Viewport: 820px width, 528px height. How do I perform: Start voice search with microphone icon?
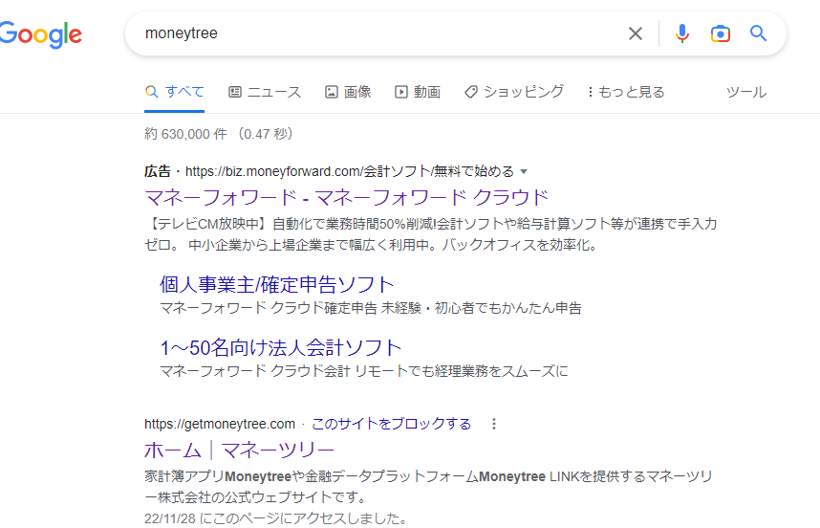(682, 33)
